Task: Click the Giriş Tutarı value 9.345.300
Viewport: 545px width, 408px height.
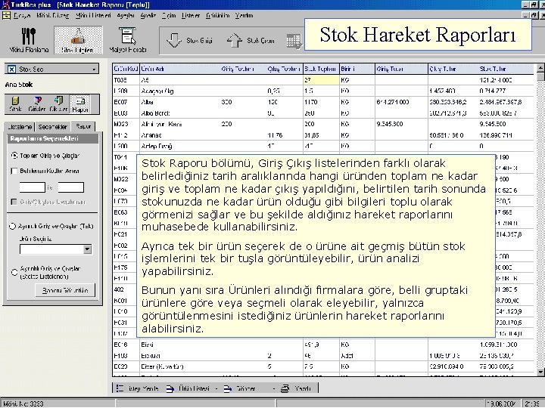Action: coord(390,124)
